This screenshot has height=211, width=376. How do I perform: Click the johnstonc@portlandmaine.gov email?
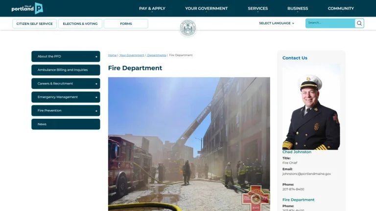click(306, 174)
